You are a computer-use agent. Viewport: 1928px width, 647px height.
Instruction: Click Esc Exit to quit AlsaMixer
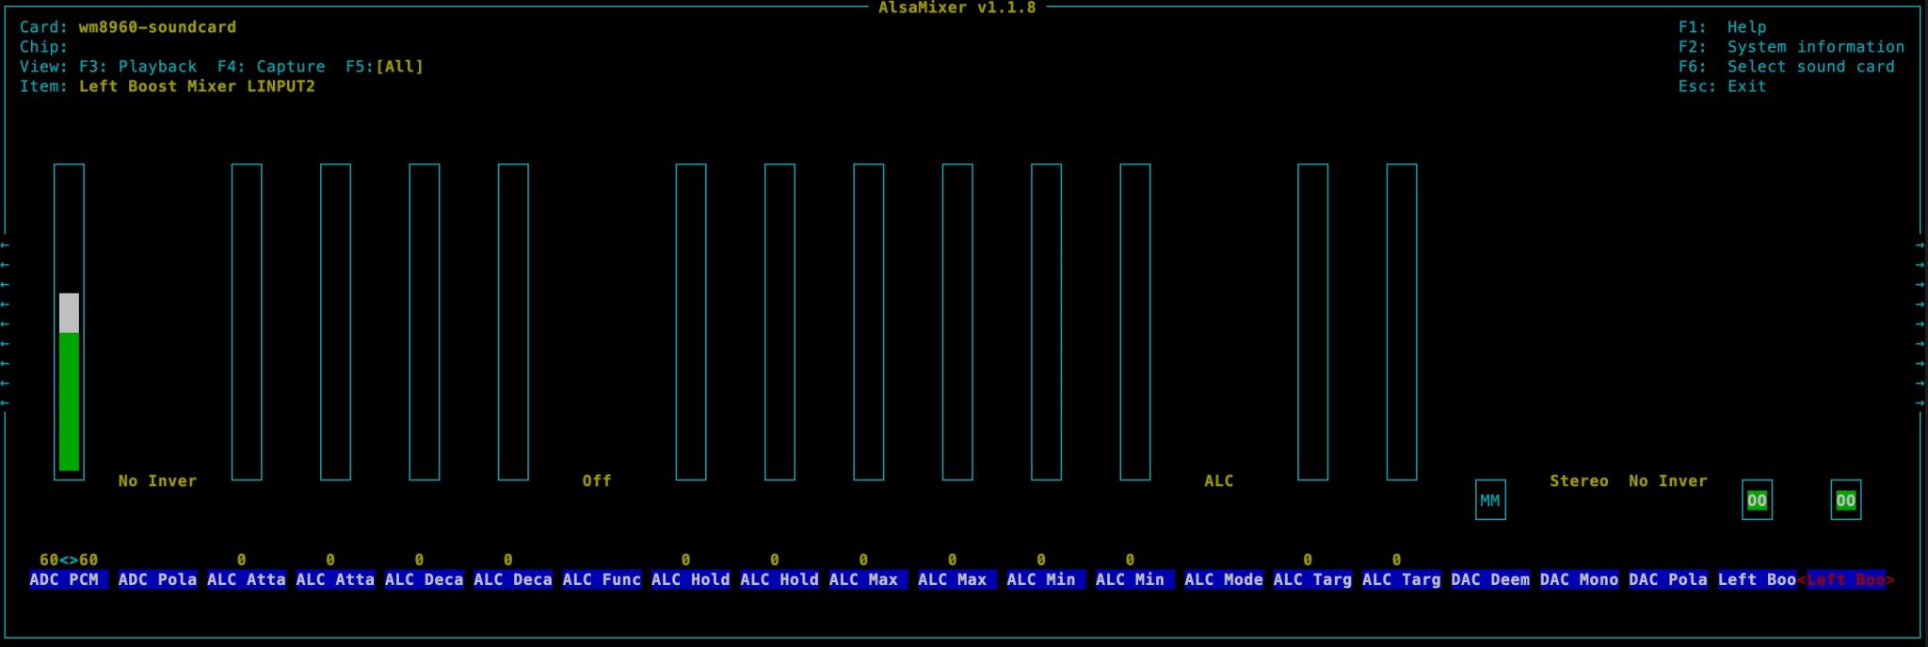coord(1722,87)
